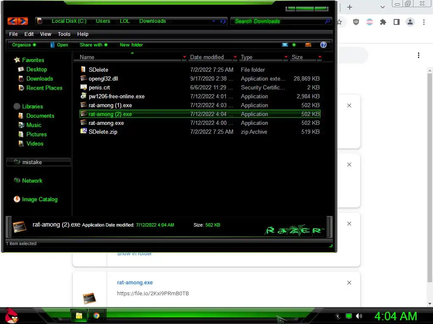Open address bar history dropdown
Screen dimensions: 433x324
click(214, 21)
